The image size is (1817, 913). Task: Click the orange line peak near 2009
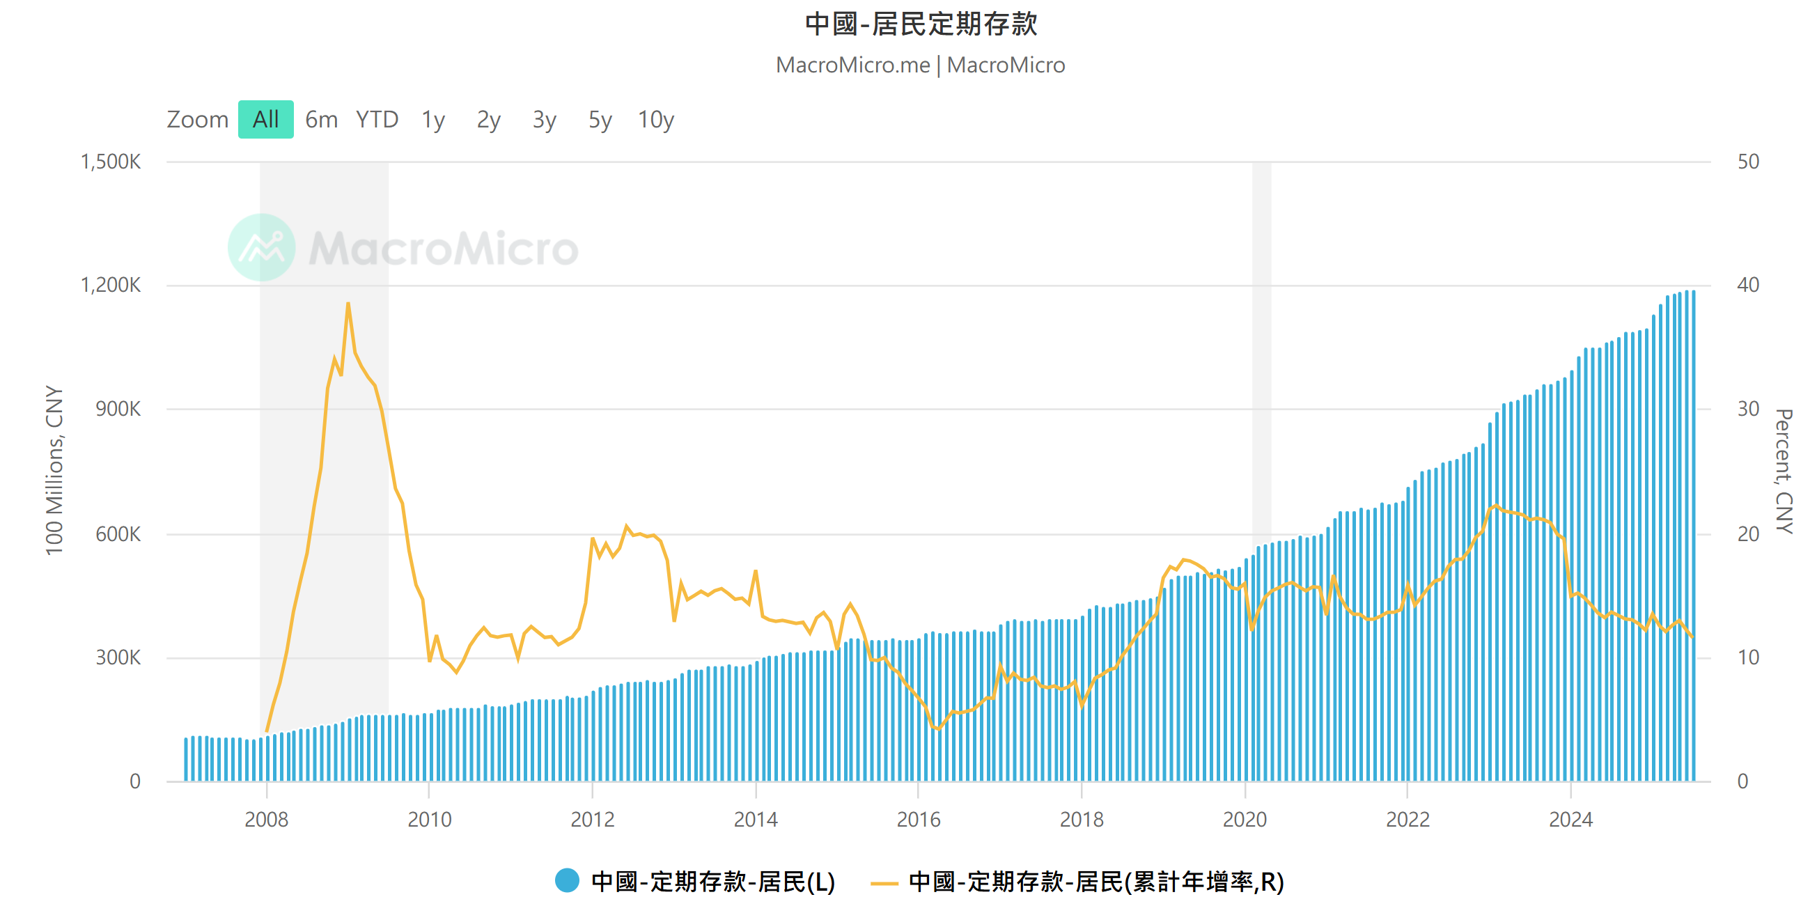pos(348,304)
